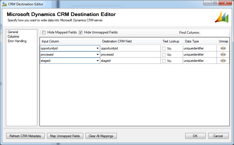The image size is (234, 145).
Task: Click uniqueidentifier data type in opportunityid row
Action: tap(200, 48)
